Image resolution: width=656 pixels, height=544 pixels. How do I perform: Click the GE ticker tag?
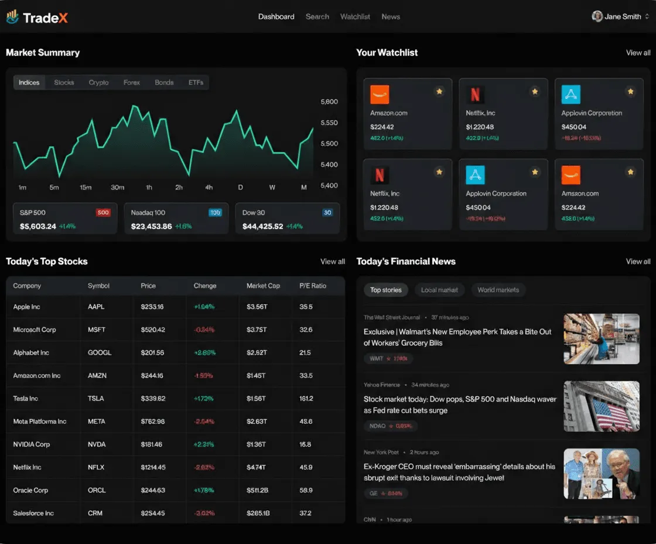[385, 494]
